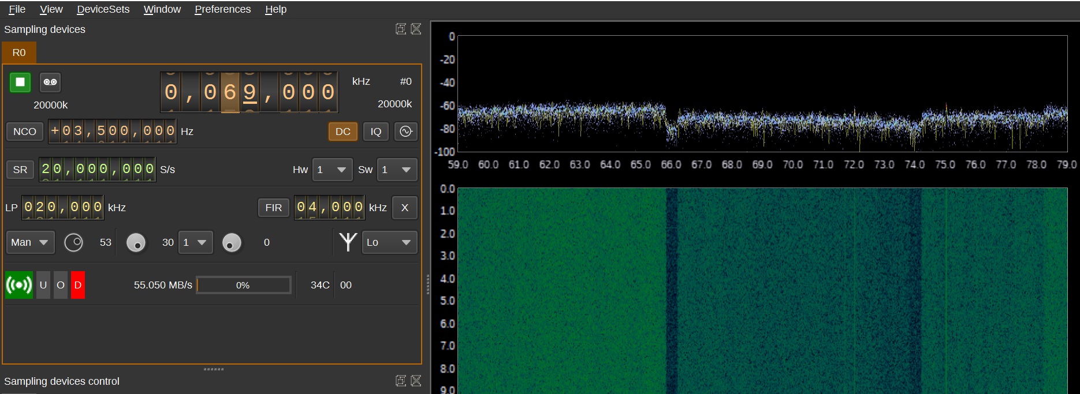1080x394 pixels.
Task: Click the O overrun indicator
Action: click(x=61, y=285)
